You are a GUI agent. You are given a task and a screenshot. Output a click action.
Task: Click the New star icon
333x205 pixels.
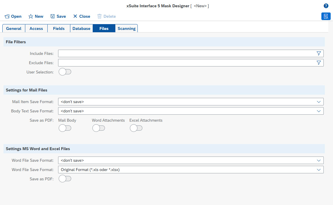point(31,17)
